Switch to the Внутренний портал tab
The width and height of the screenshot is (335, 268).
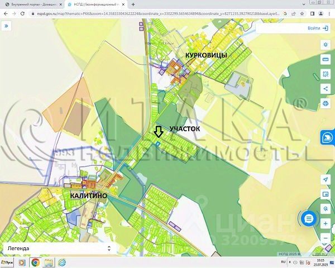[x=35, y=4]
